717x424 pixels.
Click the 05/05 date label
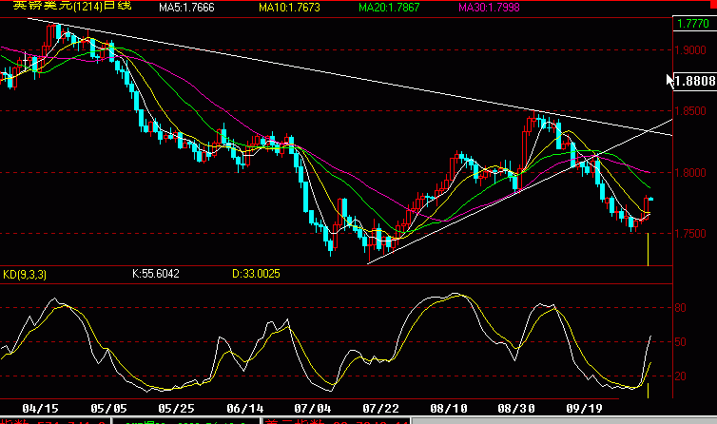108,409
